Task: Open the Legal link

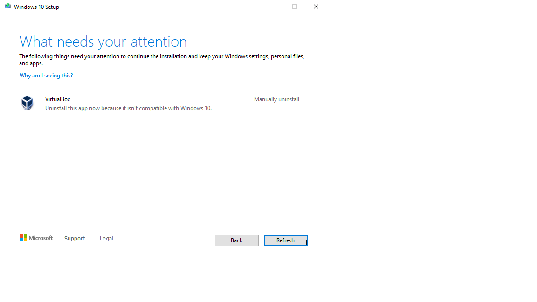Action: coord(106,238)
